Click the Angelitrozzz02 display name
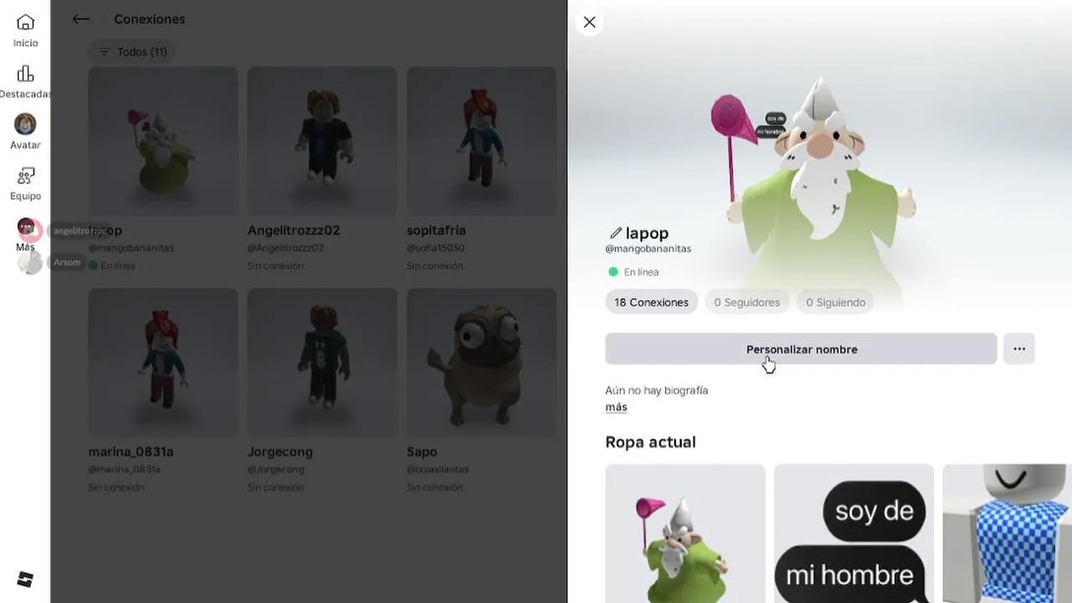Viewport: 1072px width, 603px height. pyautogui.click(x=293, y=230)
